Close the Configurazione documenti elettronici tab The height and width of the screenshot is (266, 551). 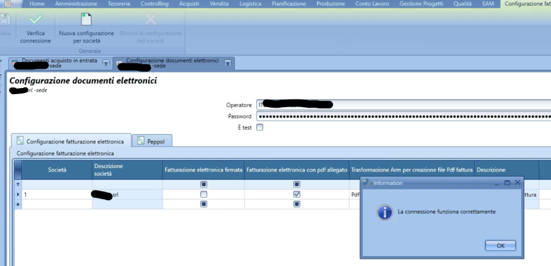[x=227, y=64]
